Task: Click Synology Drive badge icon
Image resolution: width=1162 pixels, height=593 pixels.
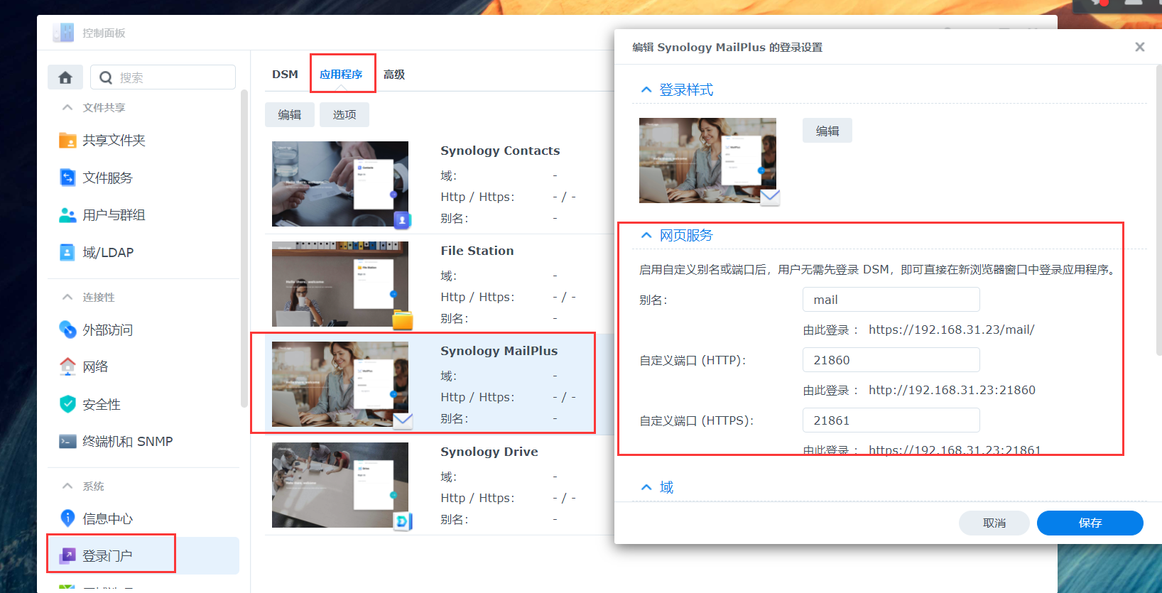Action: pyautogui.click(x=402, y=521)
